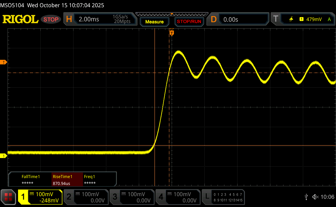Click the USB device status icon
The image size is (336, 207).
306,197
